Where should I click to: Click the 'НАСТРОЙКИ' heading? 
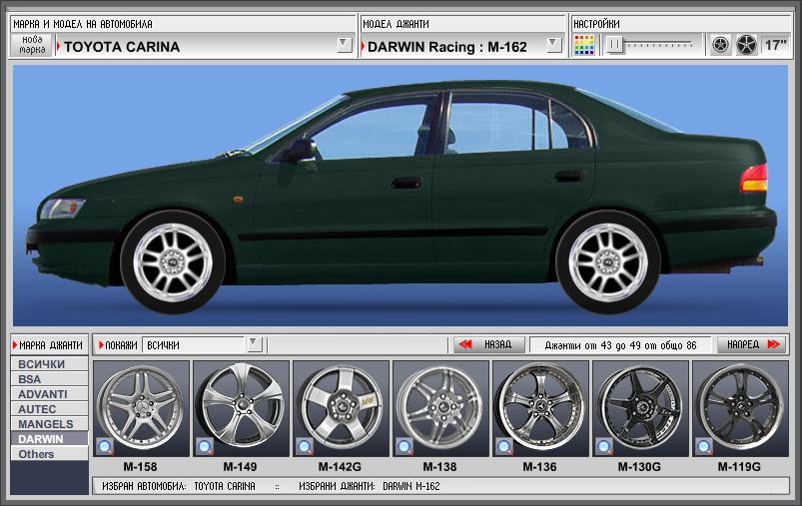596,24
